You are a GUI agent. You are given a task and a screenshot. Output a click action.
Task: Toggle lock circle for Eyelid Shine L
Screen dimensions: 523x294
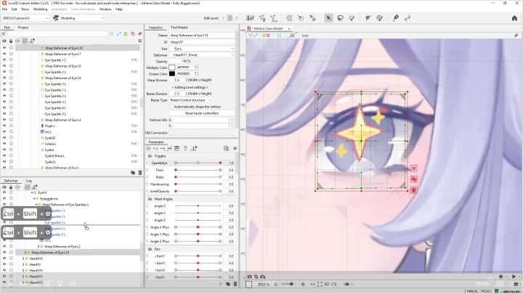(x=11, y=155)
